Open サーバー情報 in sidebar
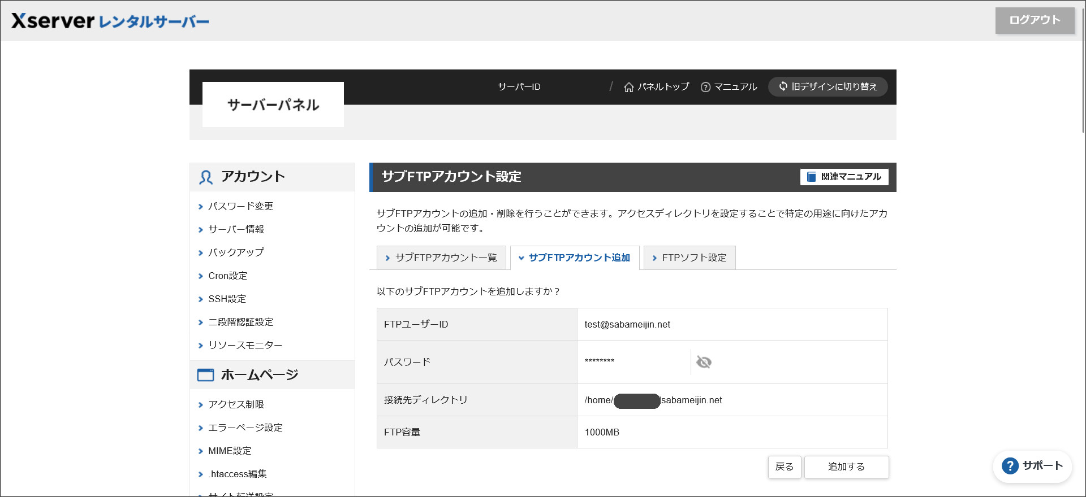Screen dimensions: 1086x497 click(236, 229)
